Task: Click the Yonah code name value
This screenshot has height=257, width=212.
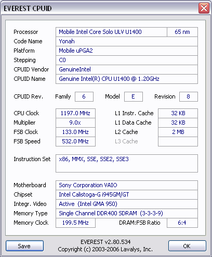Action: pyautogui.click(x=127, y=41)
